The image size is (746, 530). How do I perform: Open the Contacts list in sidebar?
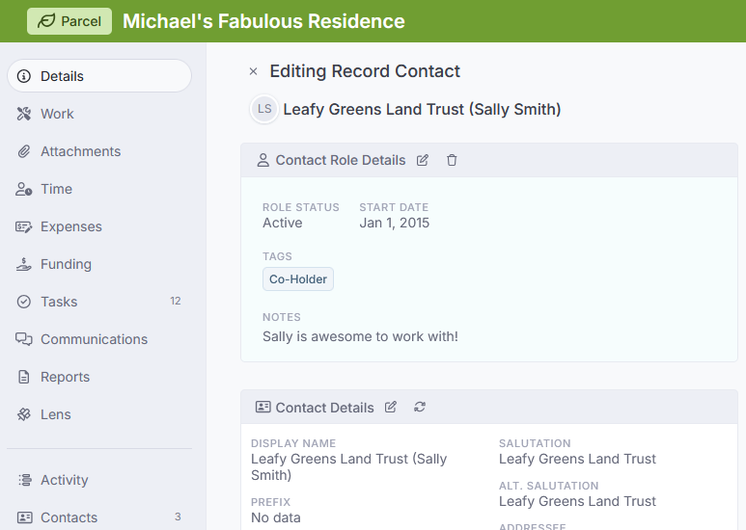(x=99, y=517)
